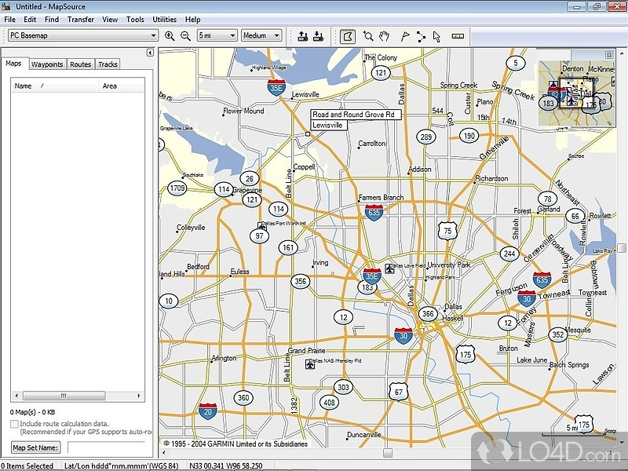628x471 pixels.
Task: Click the Map Set Name button
Action: (36, 447)
